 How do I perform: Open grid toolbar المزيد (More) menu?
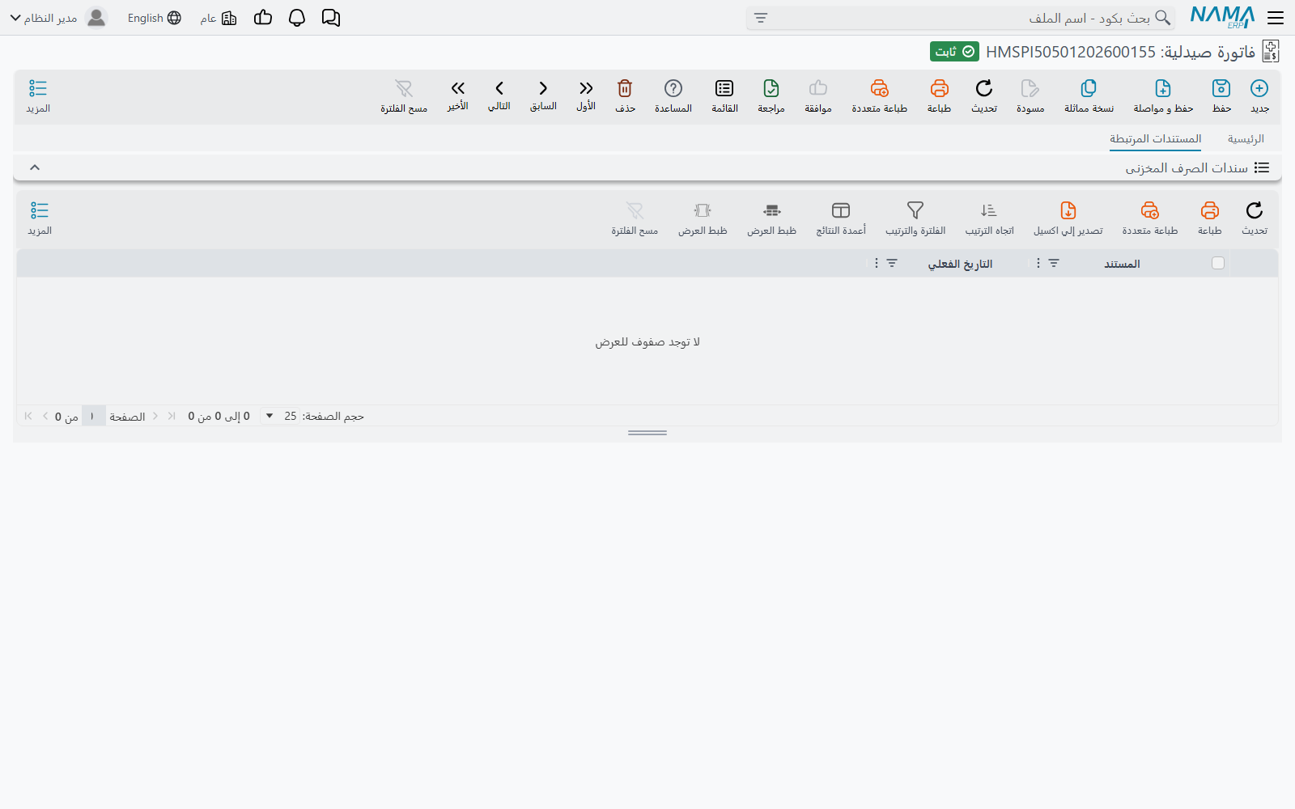tap(40, 218)
